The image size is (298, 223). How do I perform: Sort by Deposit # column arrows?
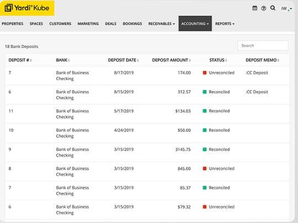pyautogui.click(x=31, y=60)
